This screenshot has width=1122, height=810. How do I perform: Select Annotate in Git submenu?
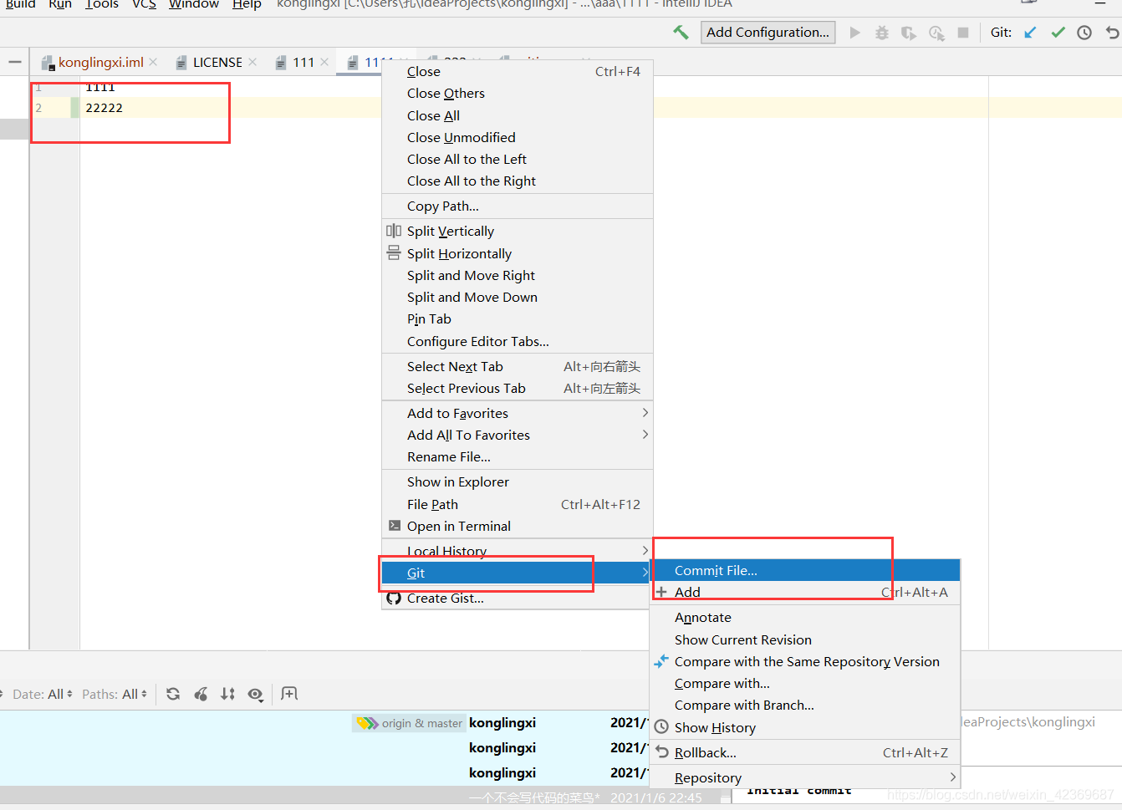tap(805, 617)
